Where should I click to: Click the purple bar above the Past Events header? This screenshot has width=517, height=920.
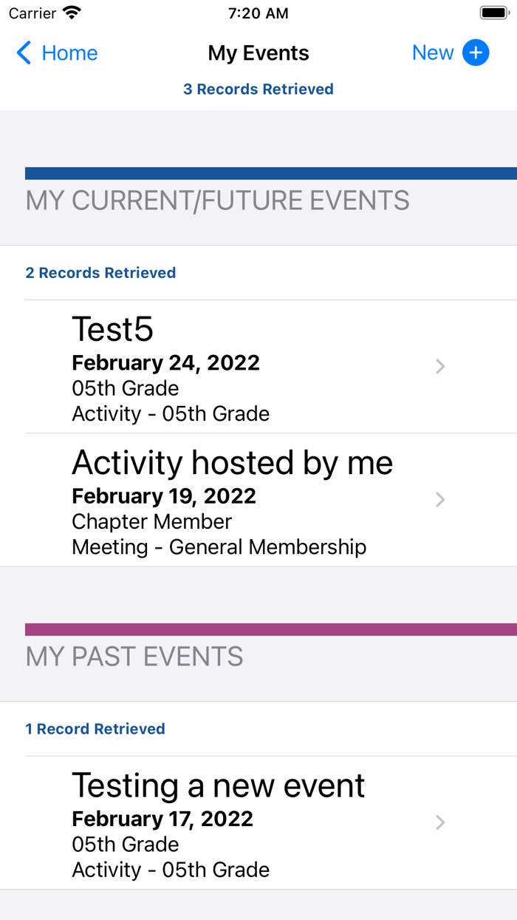coord(270,629)
